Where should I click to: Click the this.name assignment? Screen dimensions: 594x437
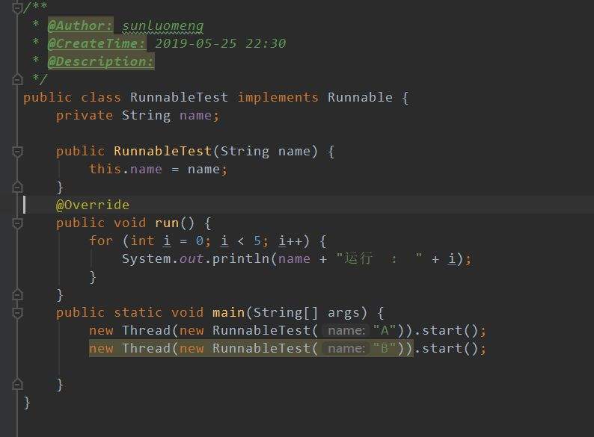coord(158,169)
